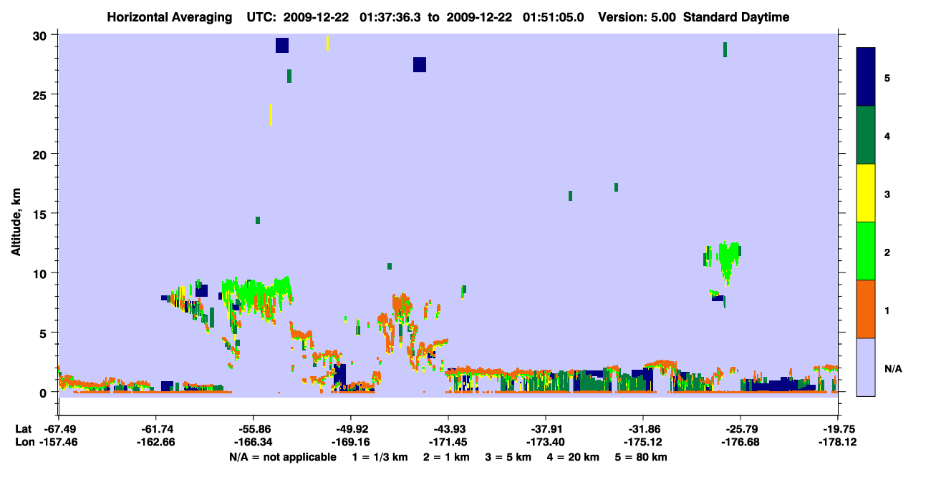Click the color bar label 1
931x477 pixels.
[x=887, y=310]
